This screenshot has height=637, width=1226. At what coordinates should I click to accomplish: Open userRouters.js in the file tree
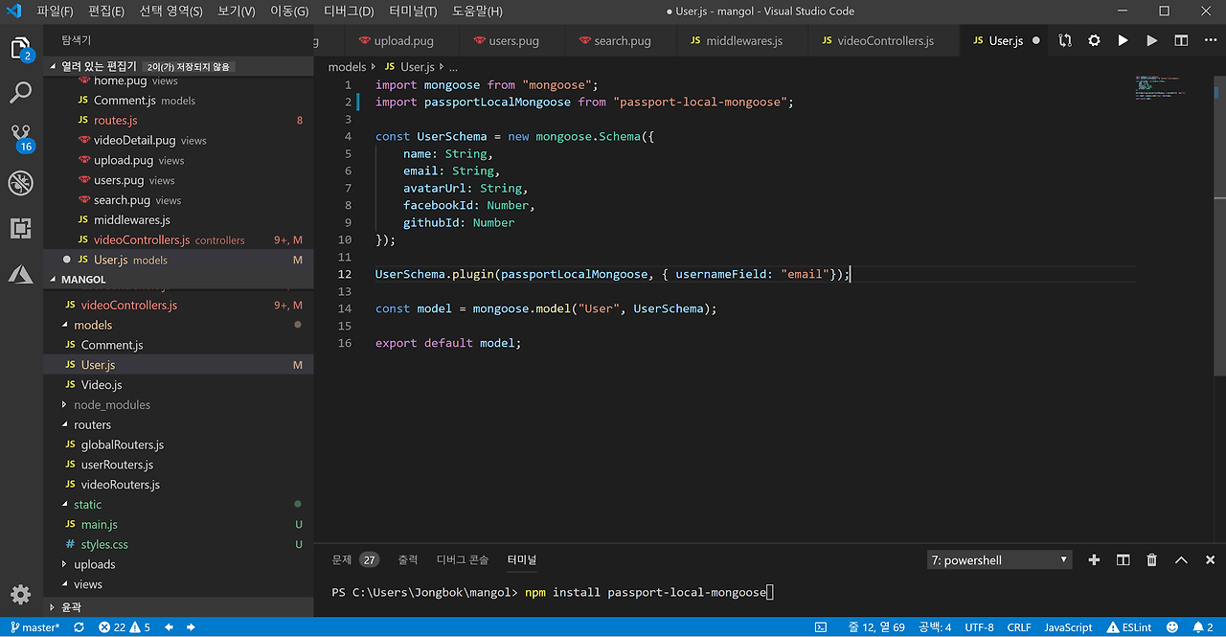pyautogui.click(x=117, y=465)
